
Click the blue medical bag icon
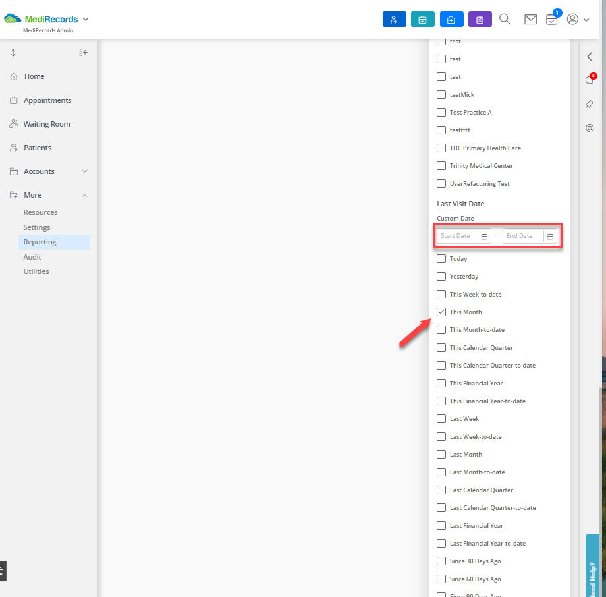(x=451, y=19)
